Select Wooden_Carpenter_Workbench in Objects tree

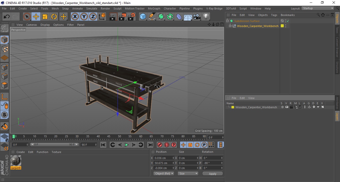[257, 26]
